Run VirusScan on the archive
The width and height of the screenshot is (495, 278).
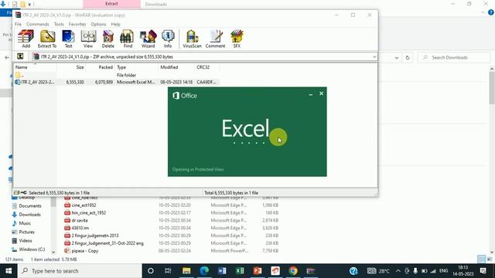coord(192,39)
